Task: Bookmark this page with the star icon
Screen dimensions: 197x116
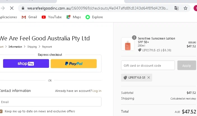Action: point(185,8)
